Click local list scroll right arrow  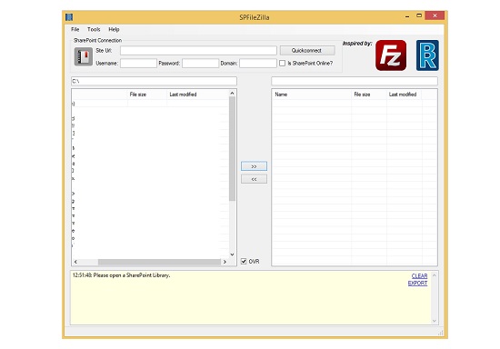click(x=225, y=262)
